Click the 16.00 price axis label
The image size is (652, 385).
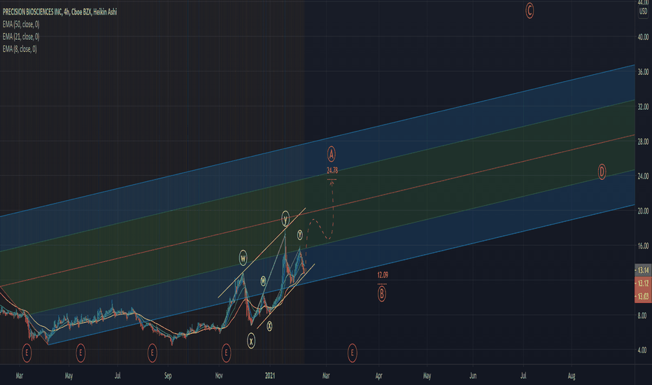tap(643, 246)
